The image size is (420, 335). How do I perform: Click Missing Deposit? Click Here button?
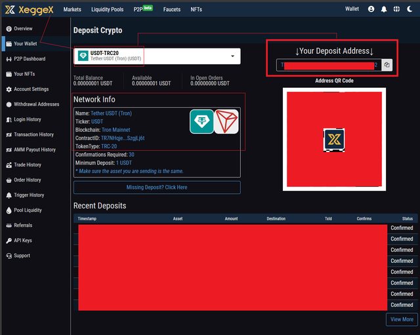click(157, 187)
